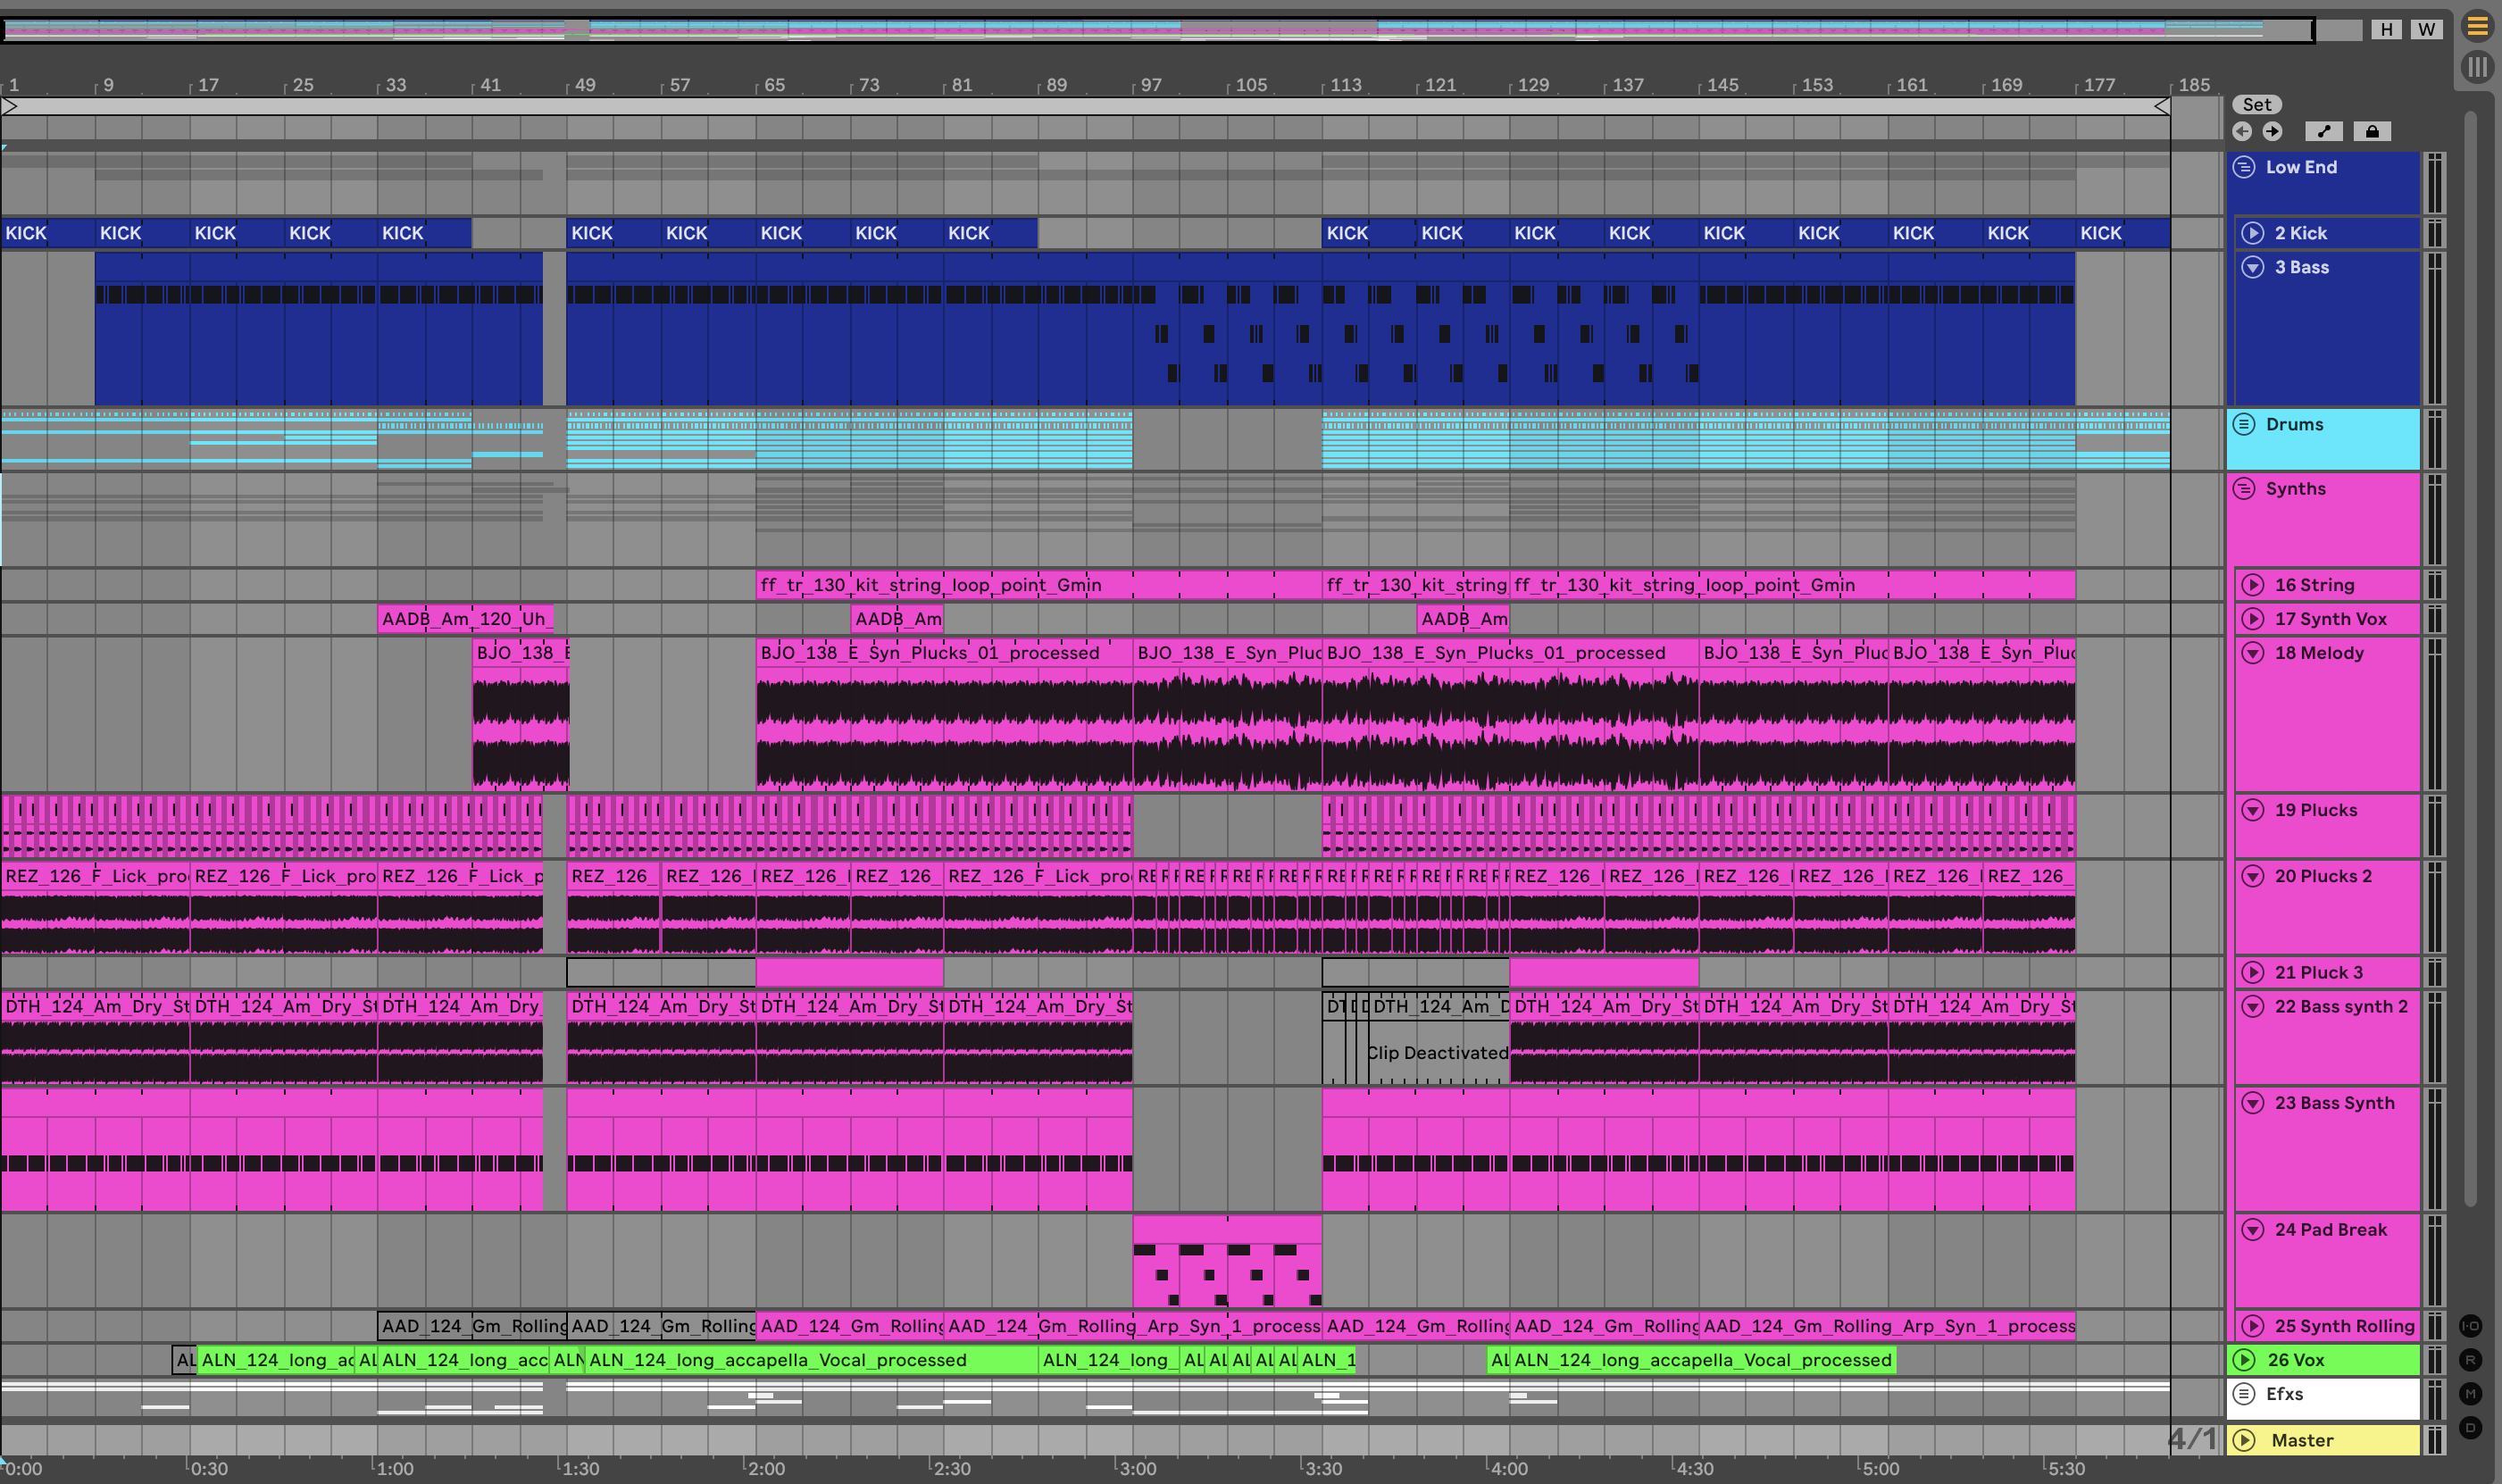Screen dimensions: 2502x1484
Task: Toggle the Returns (R) show/hide button
Action: [x=2470, y=1360]
